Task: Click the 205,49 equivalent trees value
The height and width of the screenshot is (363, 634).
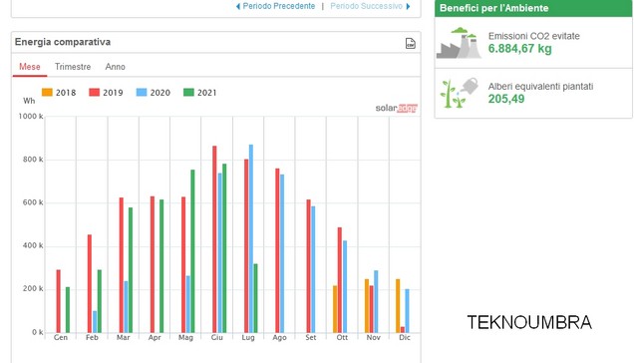Action: click(x=506, y=99)
